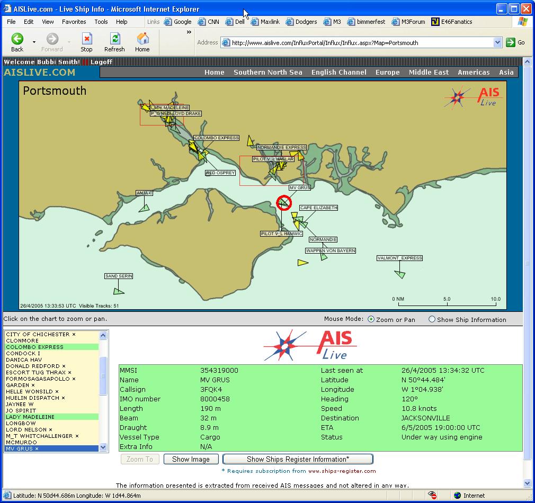Open the Back button history dropdown arrow
Viewport: 535px width, 503px height.
click(x=34, y=42)
